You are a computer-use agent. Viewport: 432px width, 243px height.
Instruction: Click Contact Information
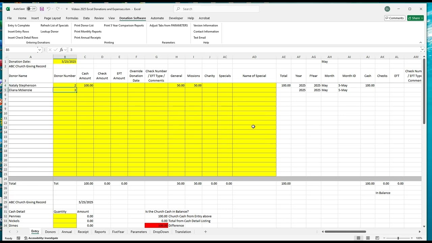(206, 32)
